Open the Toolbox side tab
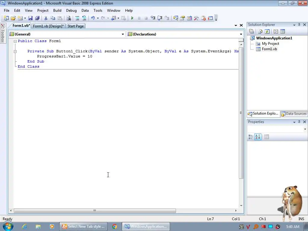This screenshot has height=231, width=308. [3, 33]
